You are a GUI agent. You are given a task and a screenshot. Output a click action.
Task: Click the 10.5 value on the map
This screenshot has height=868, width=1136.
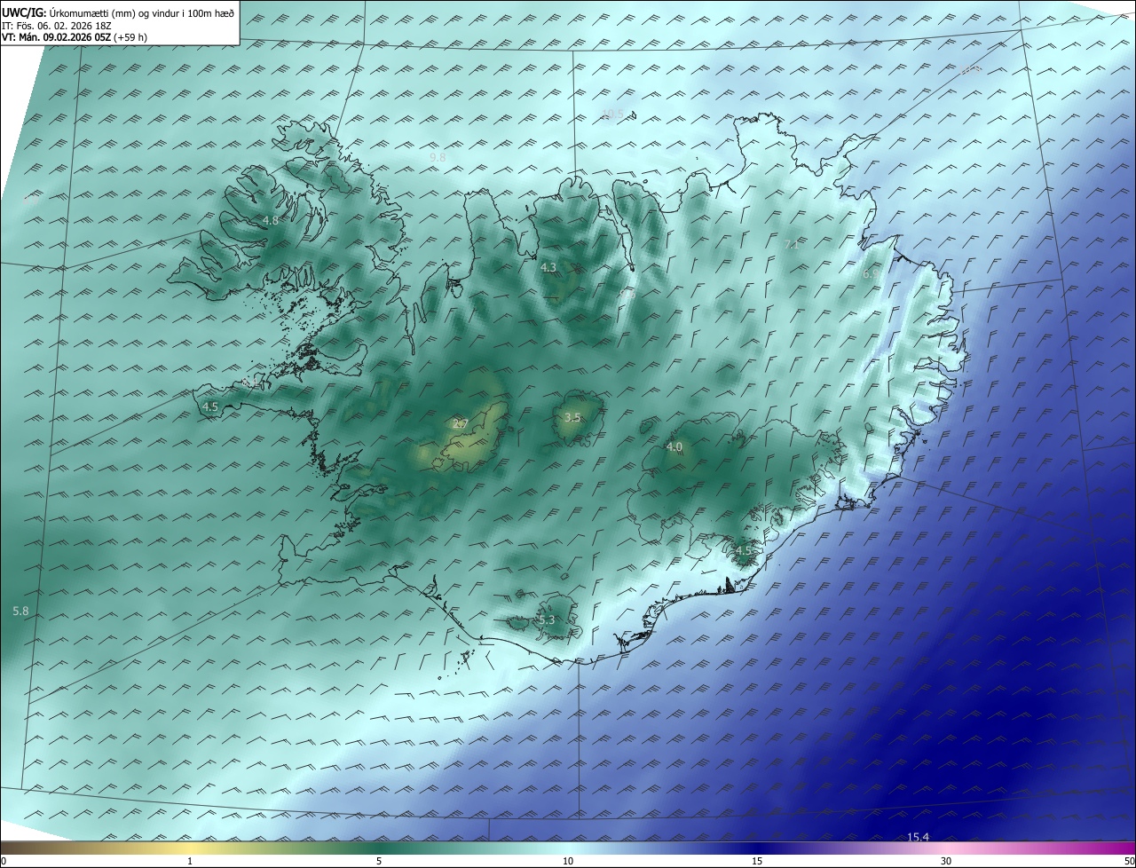tap(612, 114)
